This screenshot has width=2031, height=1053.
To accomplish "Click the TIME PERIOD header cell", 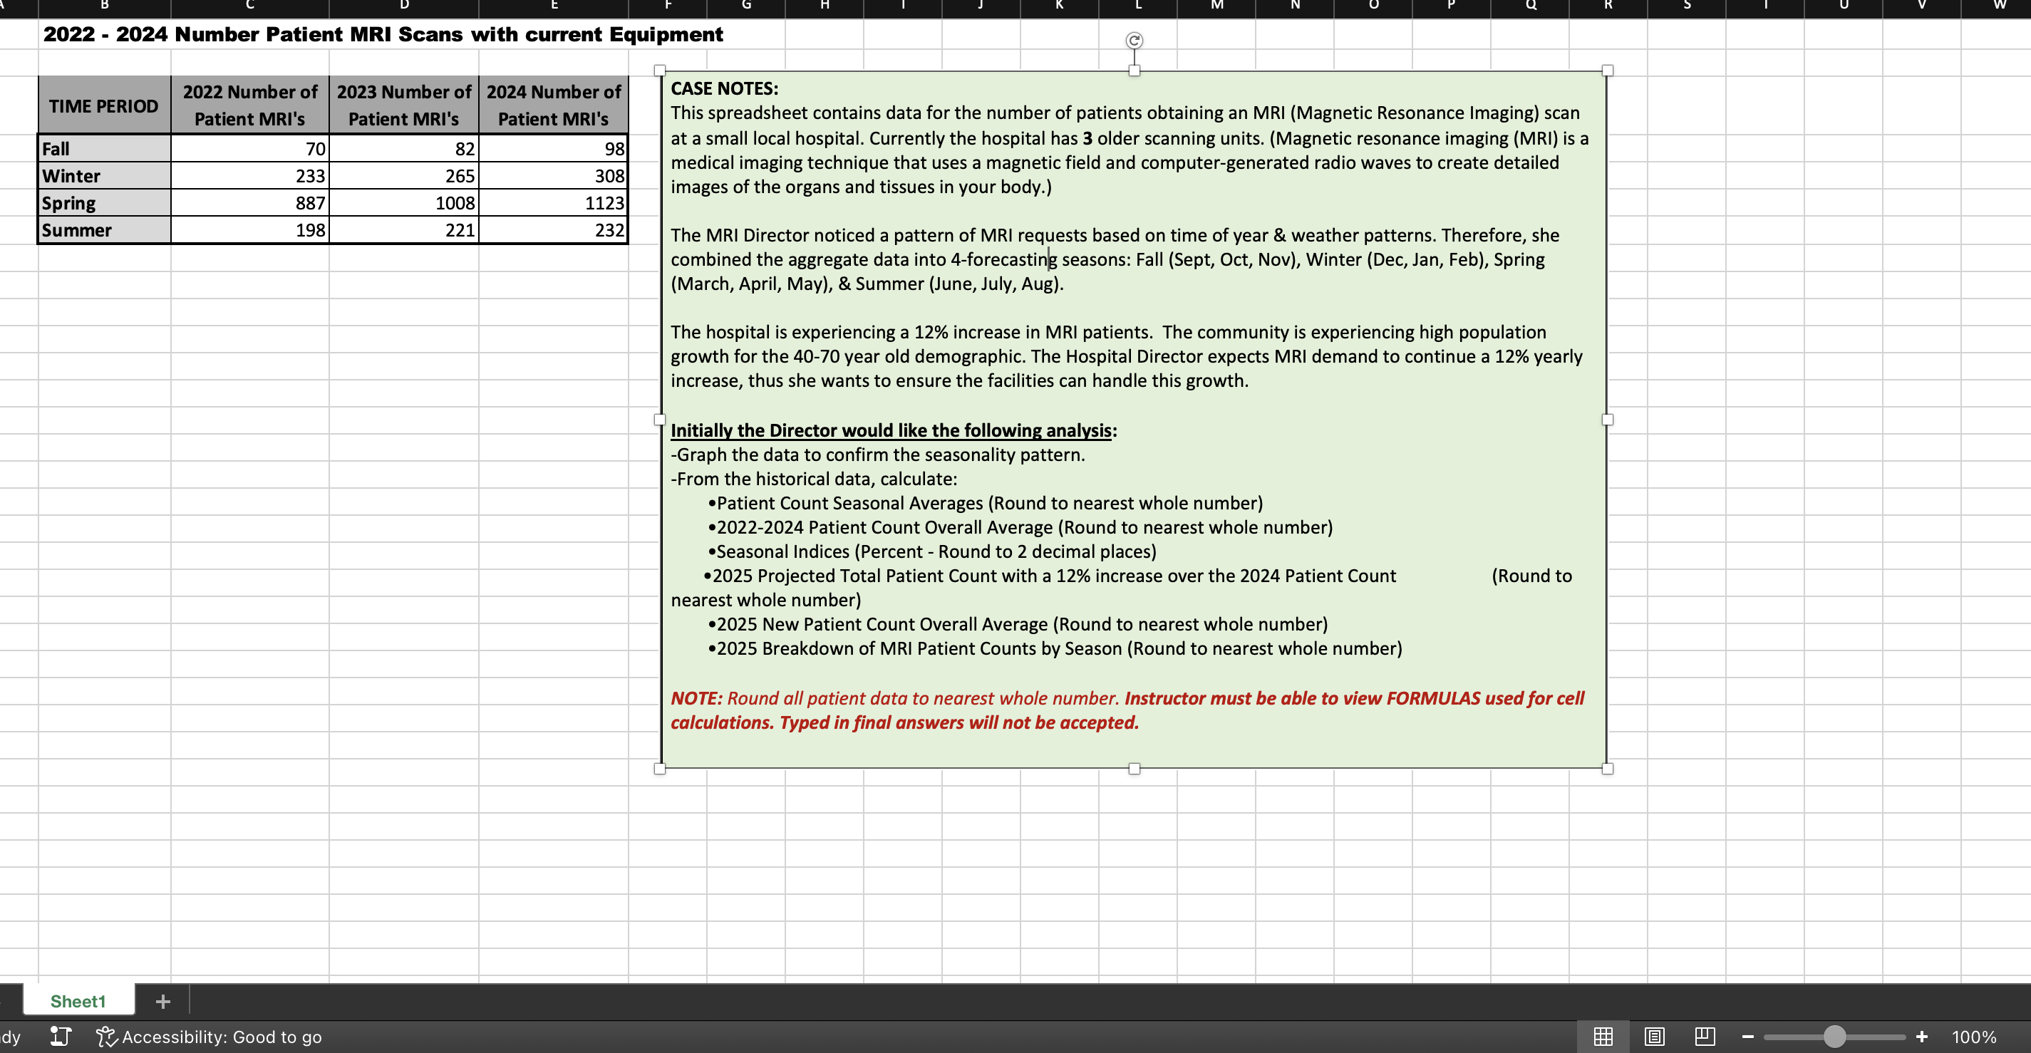I will [x=103, y=104].
